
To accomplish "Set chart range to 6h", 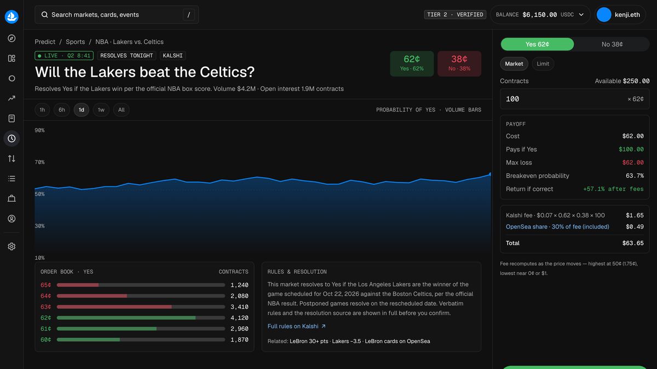I will point(62,110).
